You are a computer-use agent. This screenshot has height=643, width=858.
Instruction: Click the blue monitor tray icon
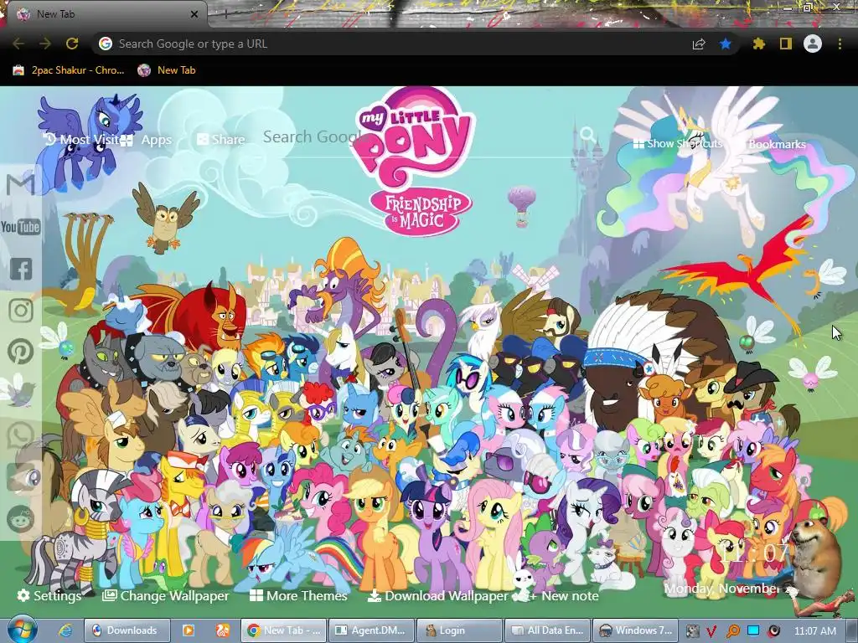click(753, 630)
